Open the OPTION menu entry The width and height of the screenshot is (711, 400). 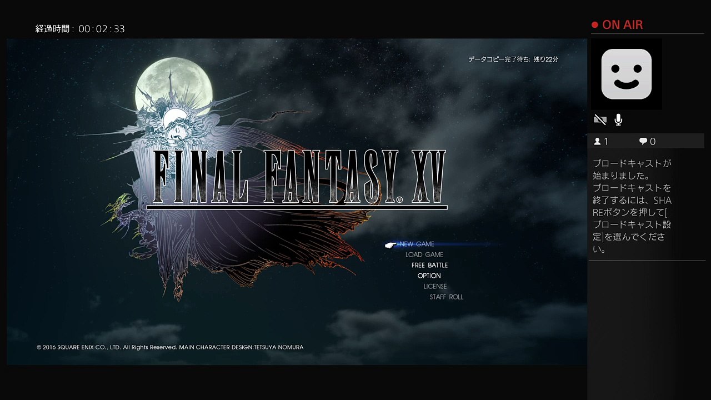click(429, 276)
